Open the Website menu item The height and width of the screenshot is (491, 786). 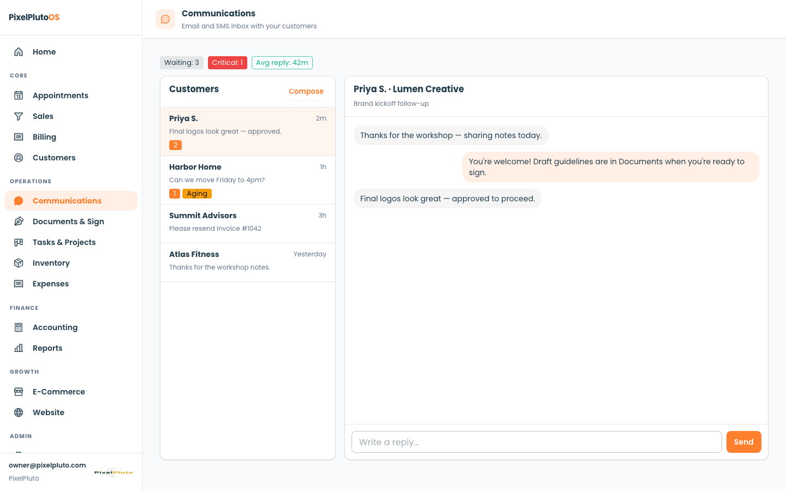click(71, 412)
